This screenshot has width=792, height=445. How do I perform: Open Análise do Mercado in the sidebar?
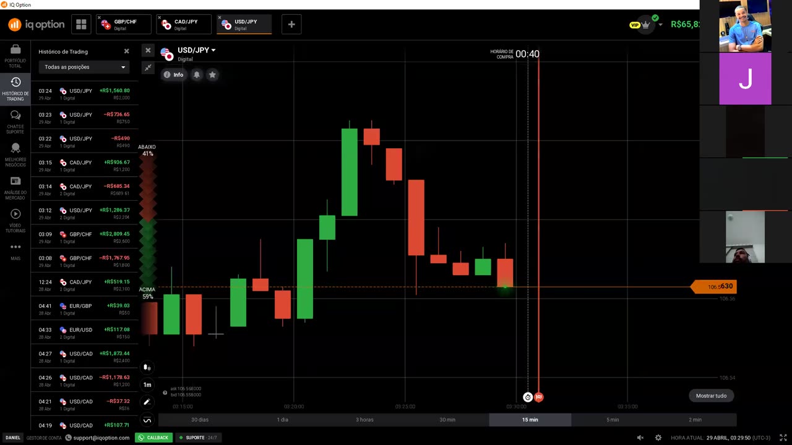(x=15, y=187)
